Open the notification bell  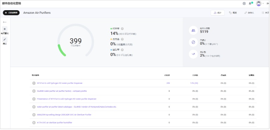click(x=250, y=4)
